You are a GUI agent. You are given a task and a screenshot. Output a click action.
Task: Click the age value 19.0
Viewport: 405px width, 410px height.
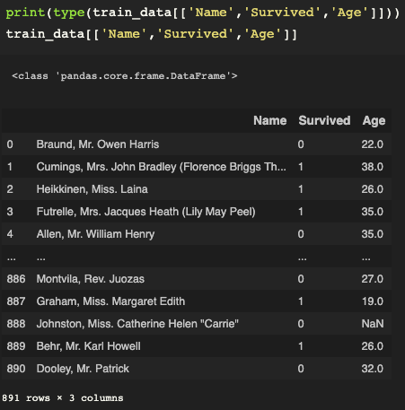point(373,301)
